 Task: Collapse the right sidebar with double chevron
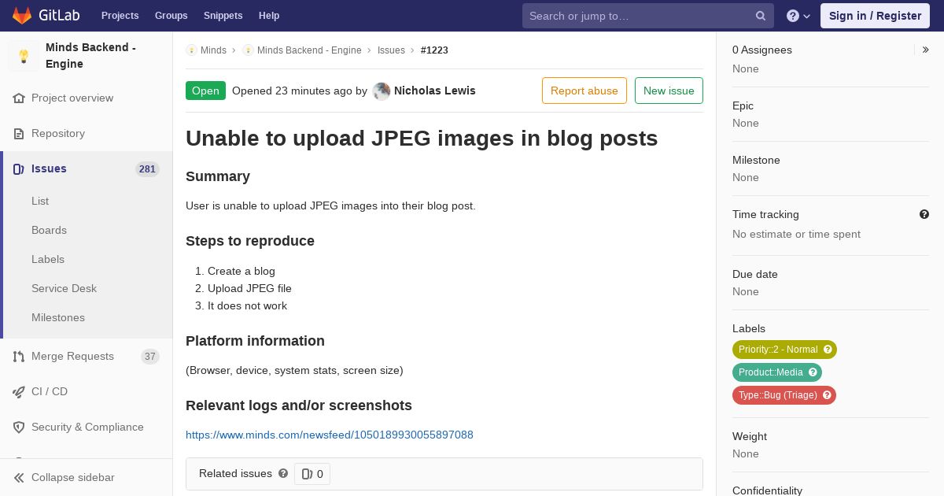[926, 50]
